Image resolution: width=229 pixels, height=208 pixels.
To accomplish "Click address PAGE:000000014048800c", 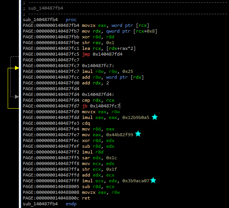I will point(51,198).
